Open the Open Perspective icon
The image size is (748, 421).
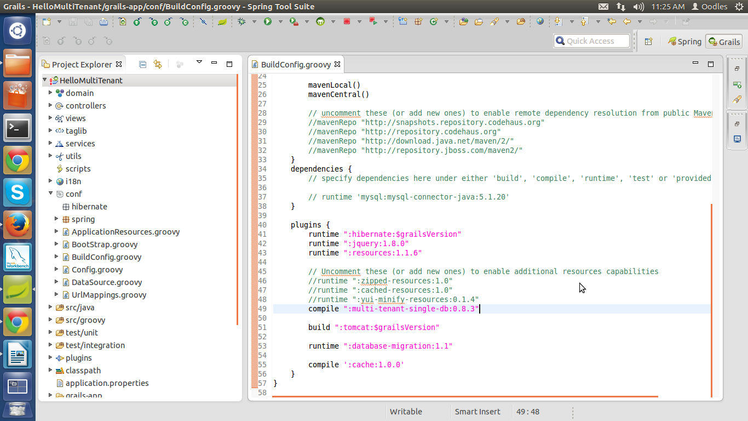[x=648, y=41]
